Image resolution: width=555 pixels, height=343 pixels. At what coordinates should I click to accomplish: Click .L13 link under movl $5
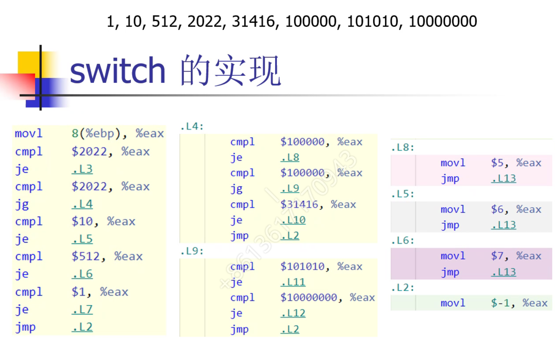point(503,179)
